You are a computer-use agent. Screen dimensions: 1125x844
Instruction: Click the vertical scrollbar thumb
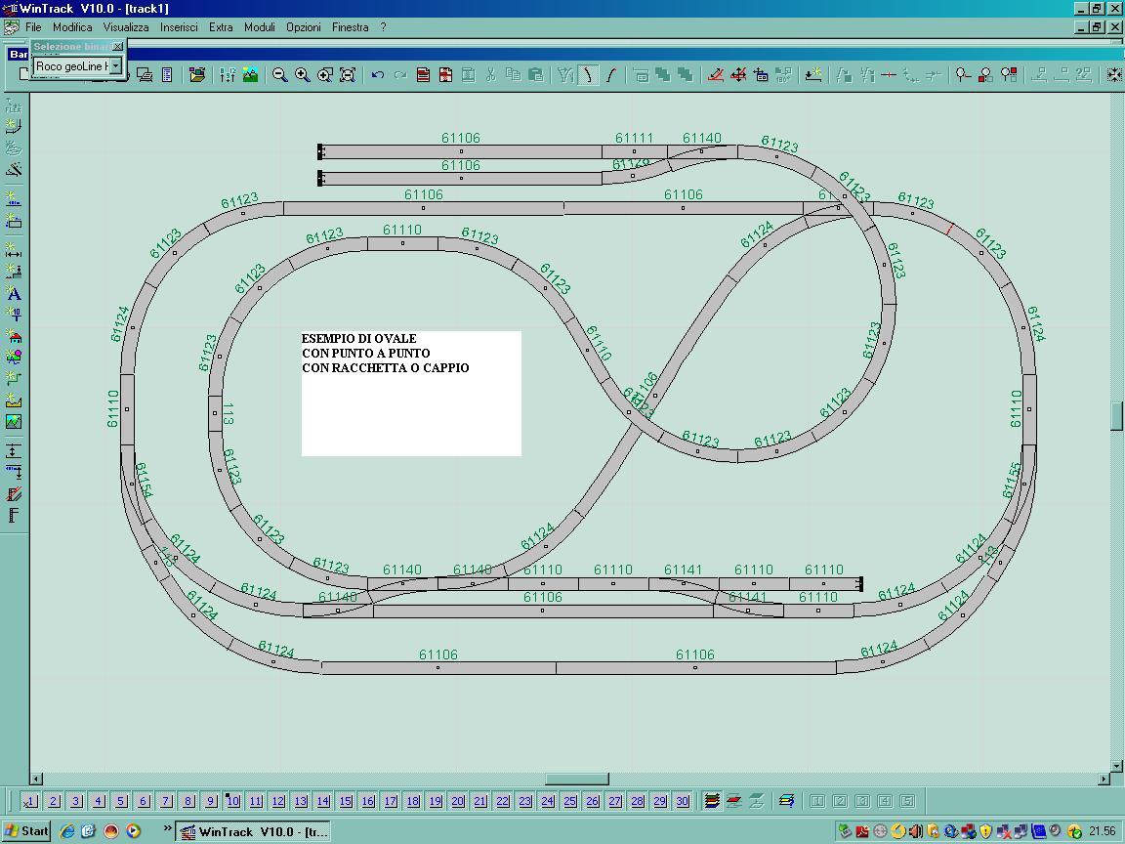(x=1116, y=416)
